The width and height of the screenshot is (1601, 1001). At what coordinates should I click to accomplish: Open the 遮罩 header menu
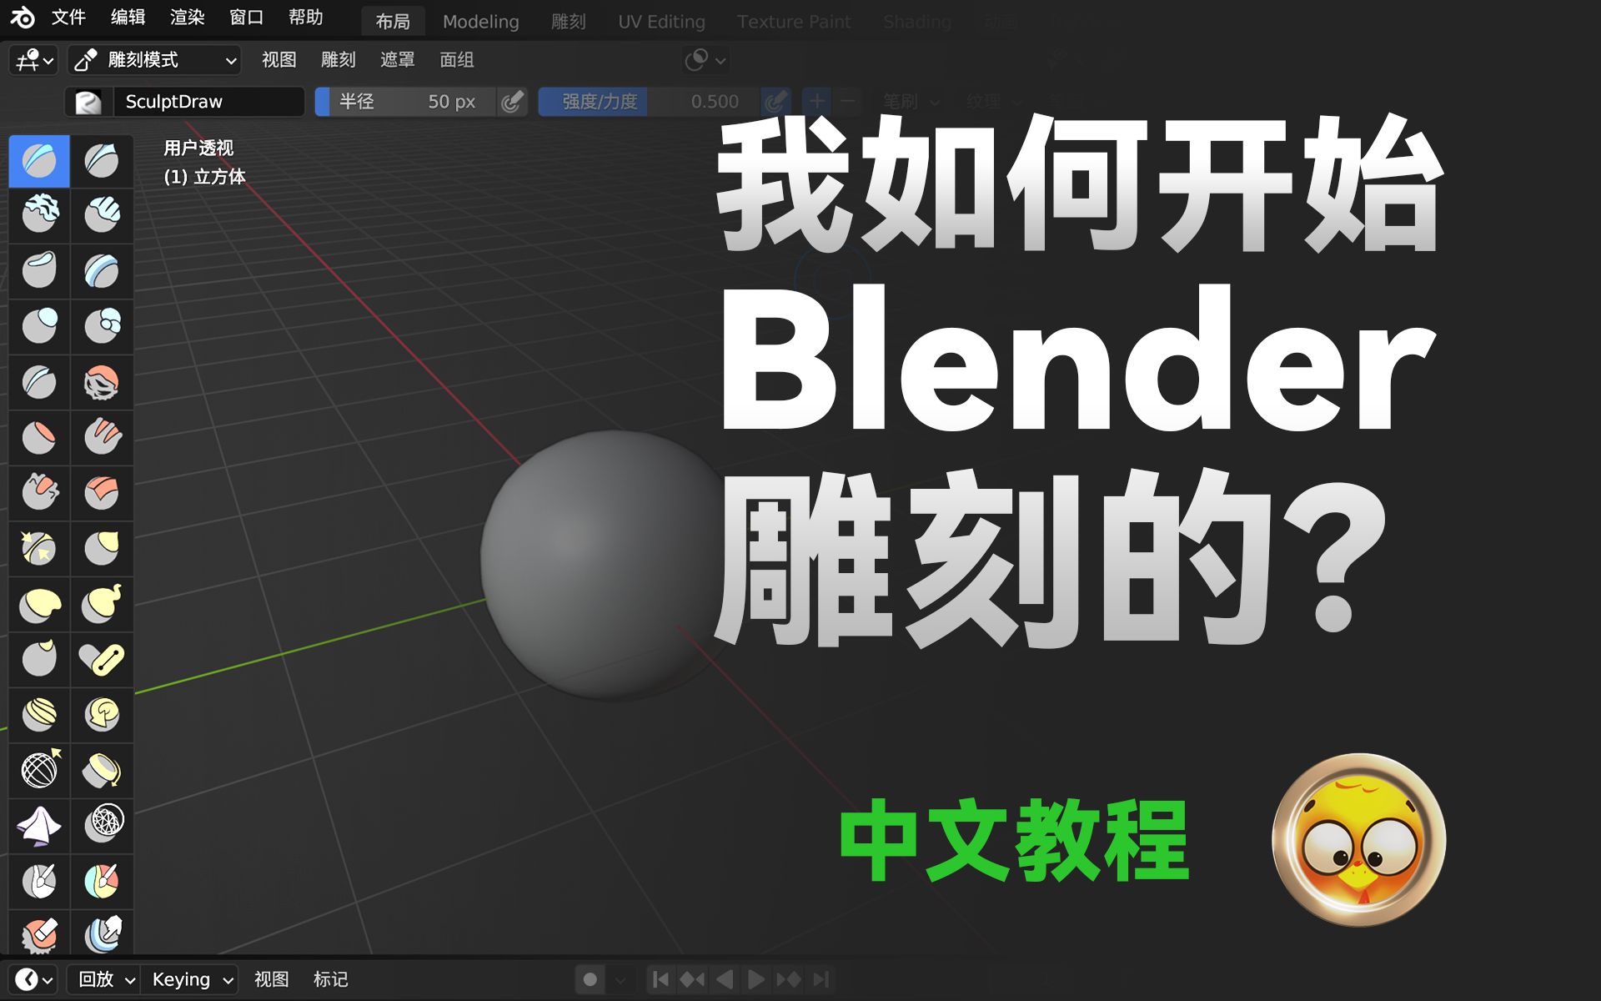pos(397,60)
